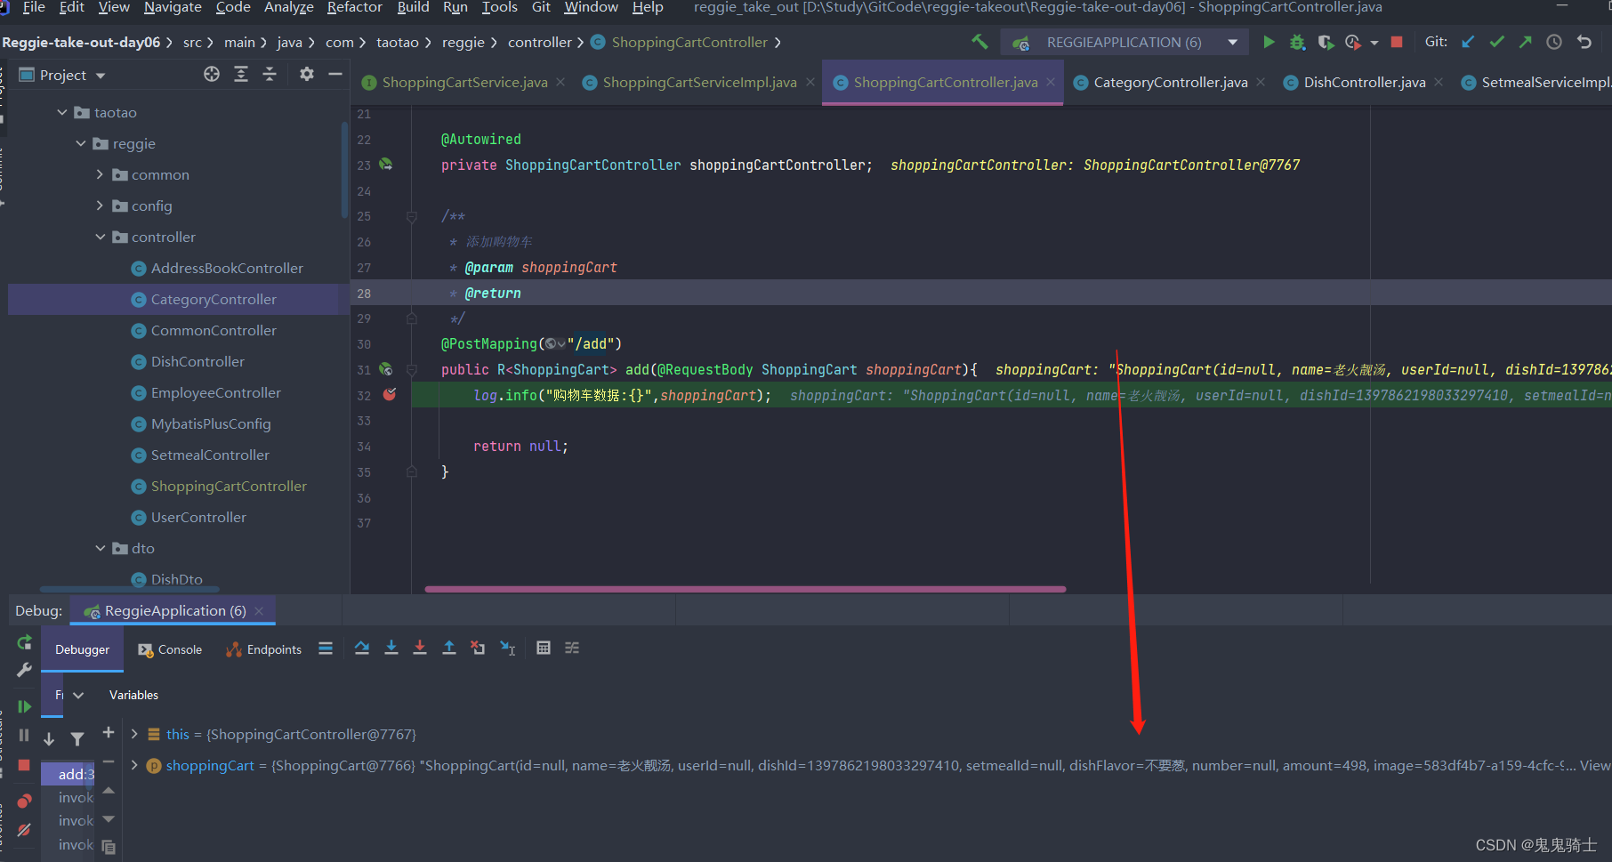Open the Refactor menu
The image size is (1612, 862).
[x=354, y=7]
